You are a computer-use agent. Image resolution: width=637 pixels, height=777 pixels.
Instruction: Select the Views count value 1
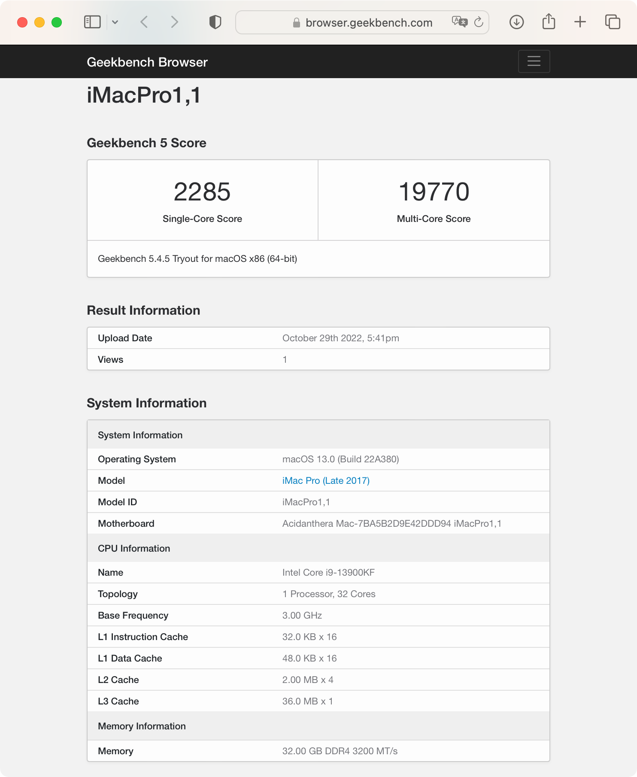[285, 360]
